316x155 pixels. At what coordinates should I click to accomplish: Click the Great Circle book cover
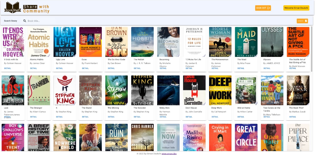point(246,137)
